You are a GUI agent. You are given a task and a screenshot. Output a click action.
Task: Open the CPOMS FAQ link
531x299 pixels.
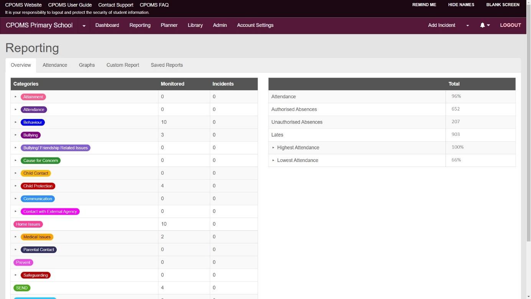coord(154,5)
